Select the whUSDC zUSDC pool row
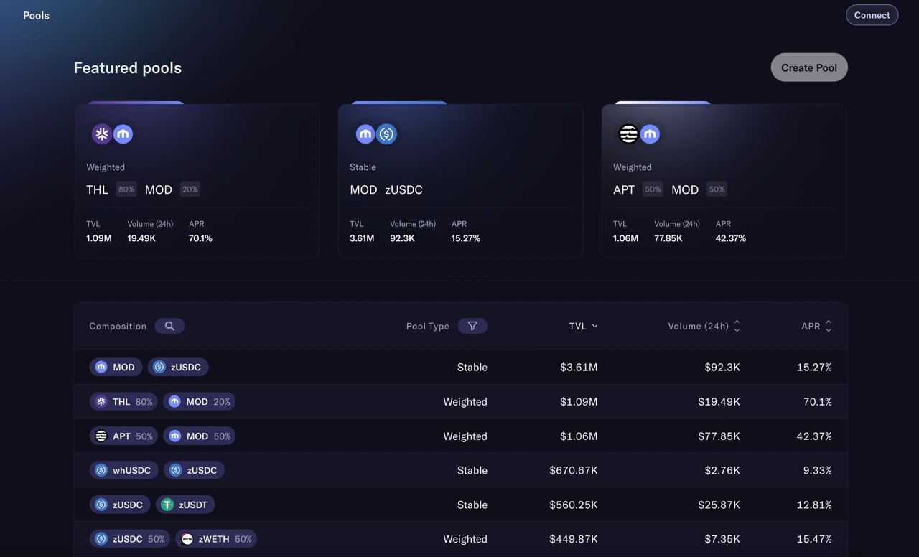The width and height of the screenshot is (919, 557). [460, 470]
